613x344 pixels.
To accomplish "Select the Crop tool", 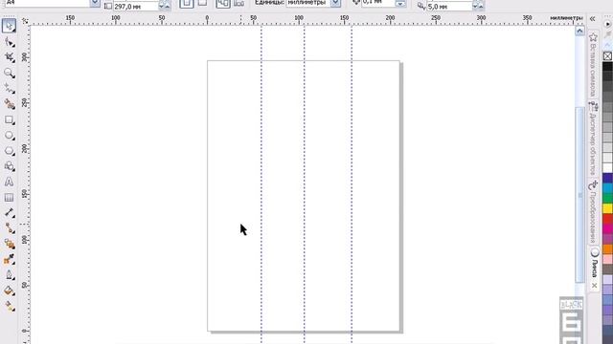I will [x=9, y=57].
